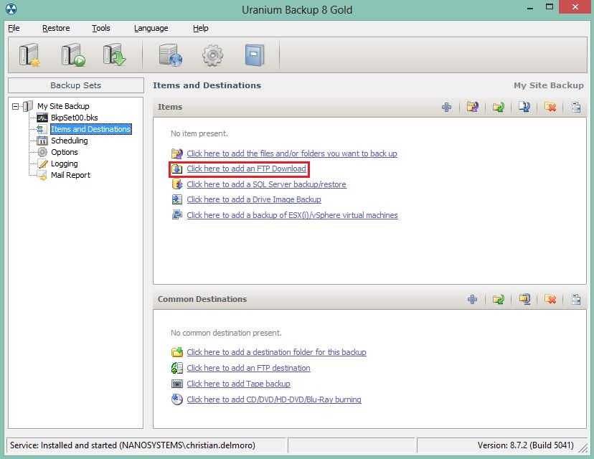Click link to add Tape backup
The width and height of the screenshot is (594, 459).
pyautogui.click(x=238, y=384)
